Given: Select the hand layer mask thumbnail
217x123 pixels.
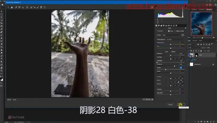Looking at the screenshot, I should [196, 55].
